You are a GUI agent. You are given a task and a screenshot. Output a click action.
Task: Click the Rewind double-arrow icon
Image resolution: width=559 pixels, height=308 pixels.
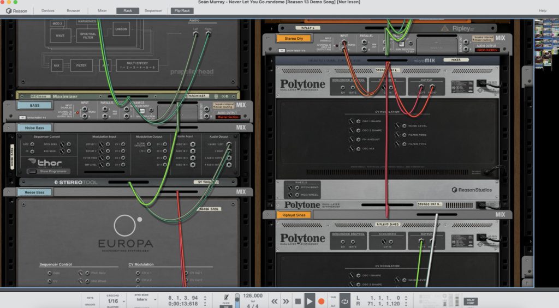pos(275,301)
